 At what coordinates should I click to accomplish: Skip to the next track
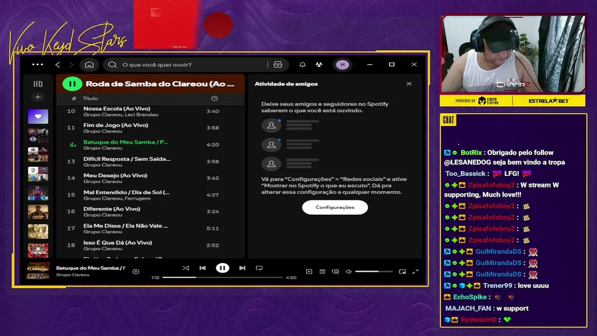(242, 268)
